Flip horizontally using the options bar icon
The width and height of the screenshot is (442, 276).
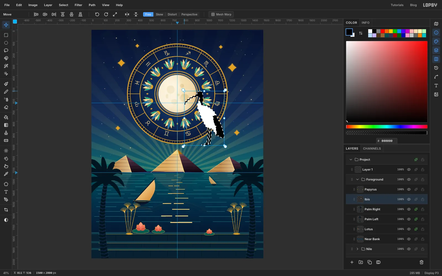tap(127, 14)
